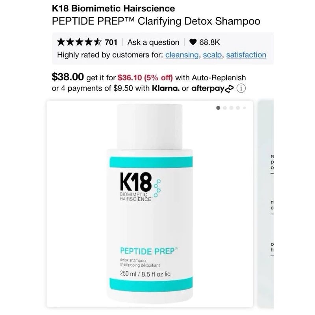This screenshot has height=315, width=315.
Task: Click K18 Biomimetic Hairscience brand name
Action: pos(113,8)
